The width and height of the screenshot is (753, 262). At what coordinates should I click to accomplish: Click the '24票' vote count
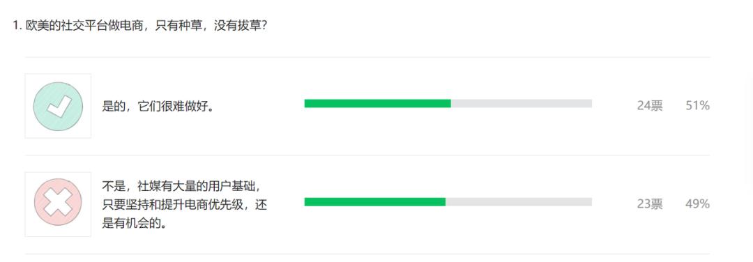[x=650, y=106]
